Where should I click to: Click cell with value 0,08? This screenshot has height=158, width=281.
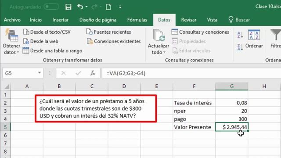(x=232, y=103)
